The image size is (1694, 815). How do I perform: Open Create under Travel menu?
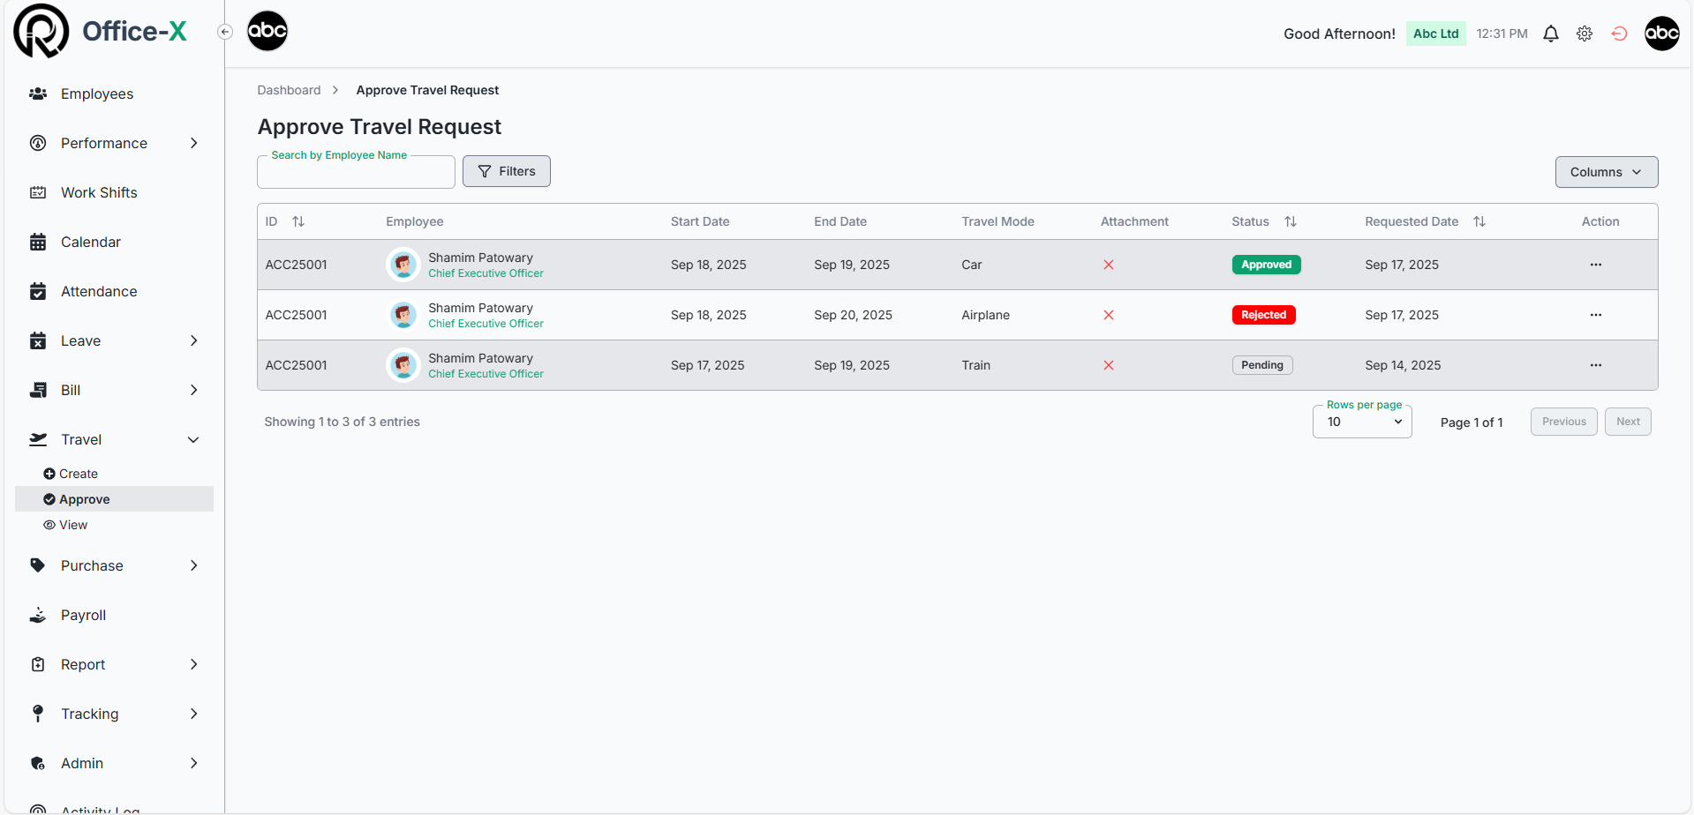tap(78, 474)
